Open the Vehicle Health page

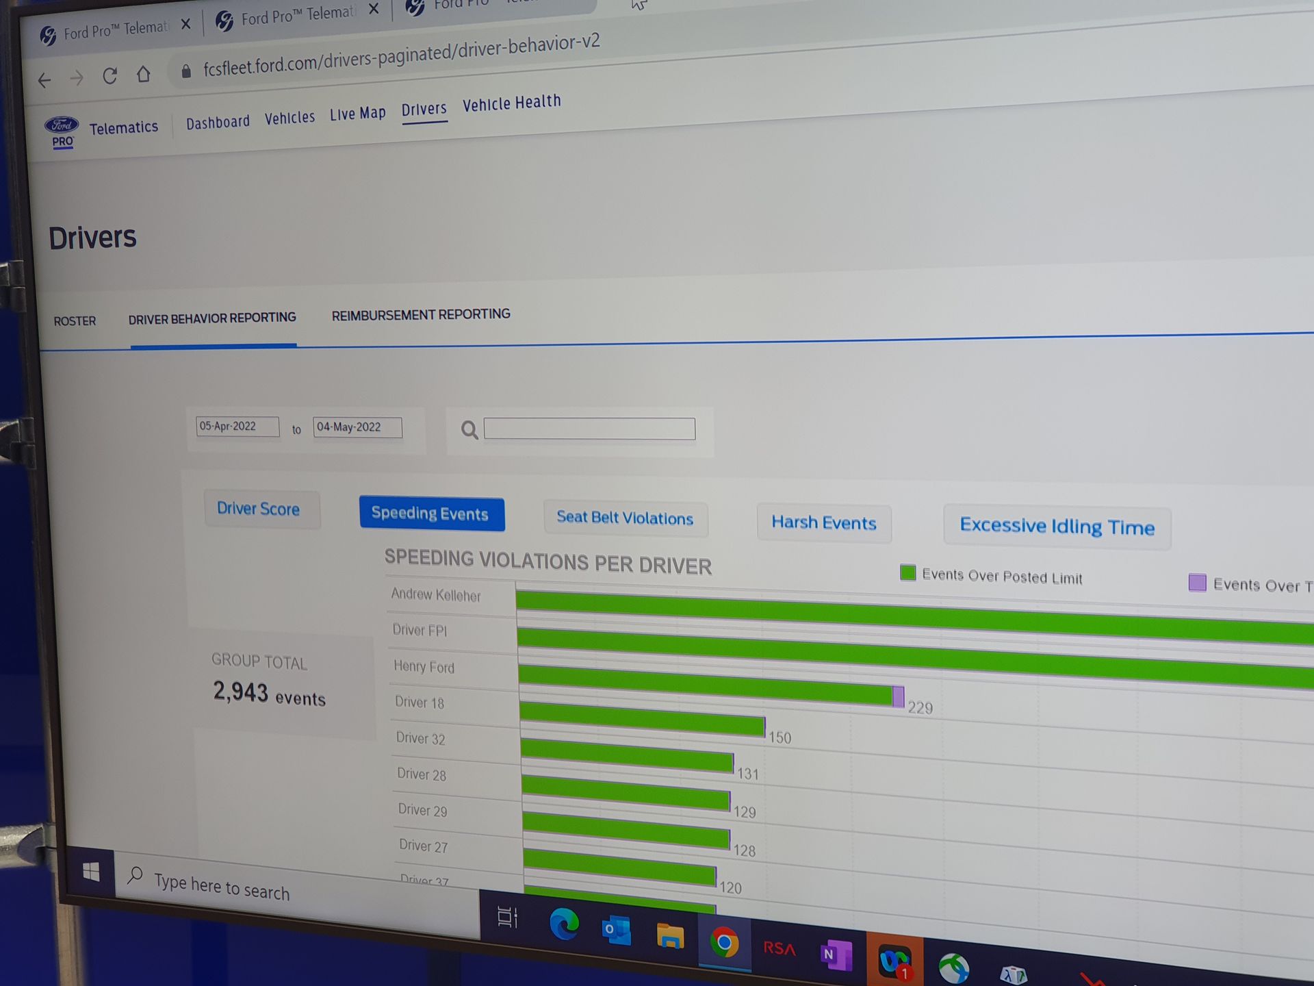click(x=511, y=103)
